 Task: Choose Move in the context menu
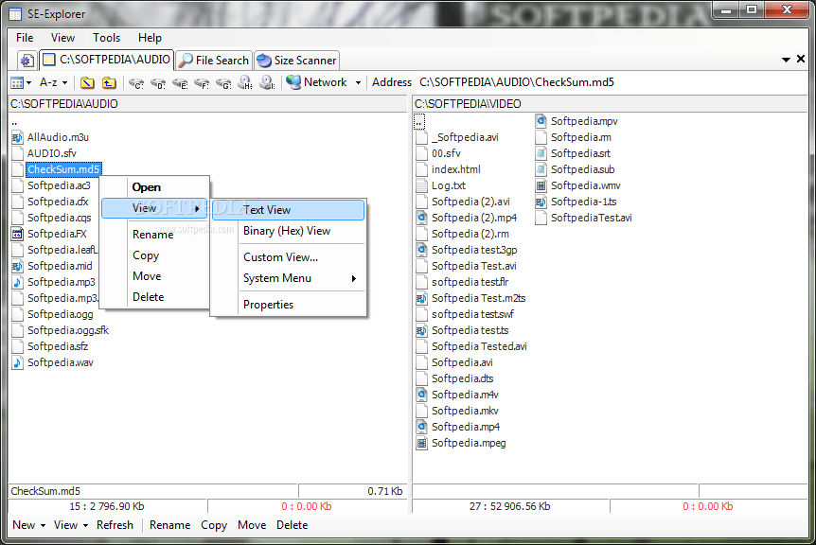[147, 276]
